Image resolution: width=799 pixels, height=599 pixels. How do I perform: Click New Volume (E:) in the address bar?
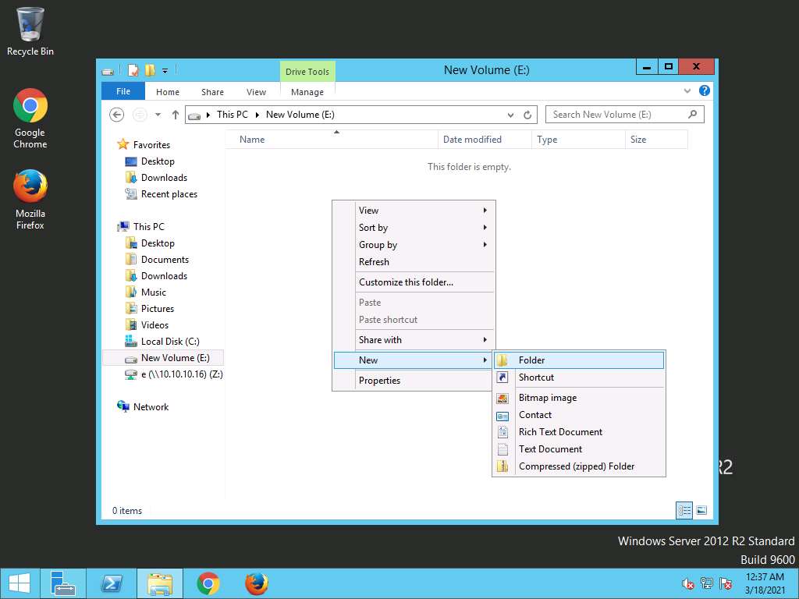[300, 115]
